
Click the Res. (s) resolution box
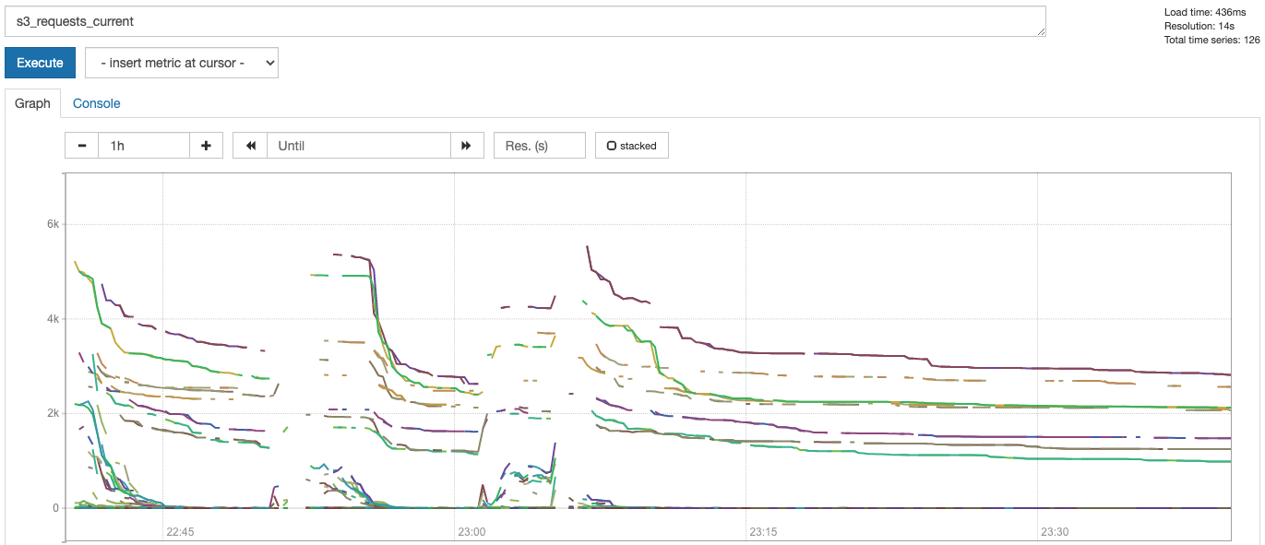click(x=539, y=145)
